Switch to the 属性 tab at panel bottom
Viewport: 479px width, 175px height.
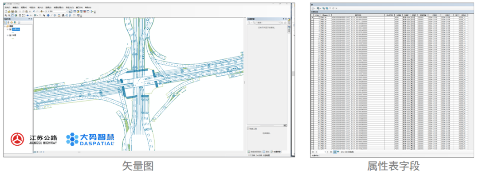pos(266,152)
